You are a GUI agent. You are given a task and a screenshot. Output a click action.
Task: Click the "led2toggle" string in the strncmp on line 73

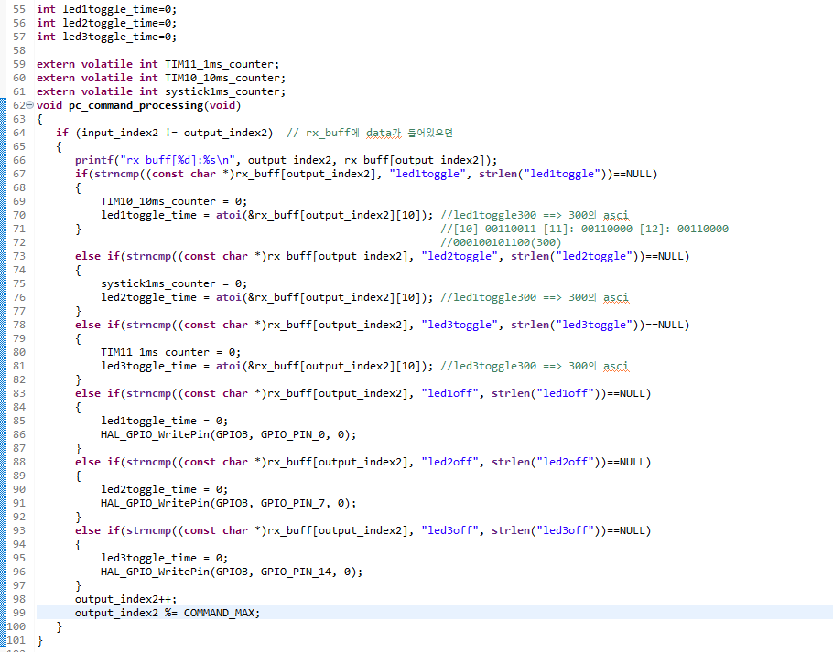click(460, 256)
